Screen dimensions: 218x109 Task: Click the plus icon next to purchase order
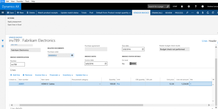point(72,55)
